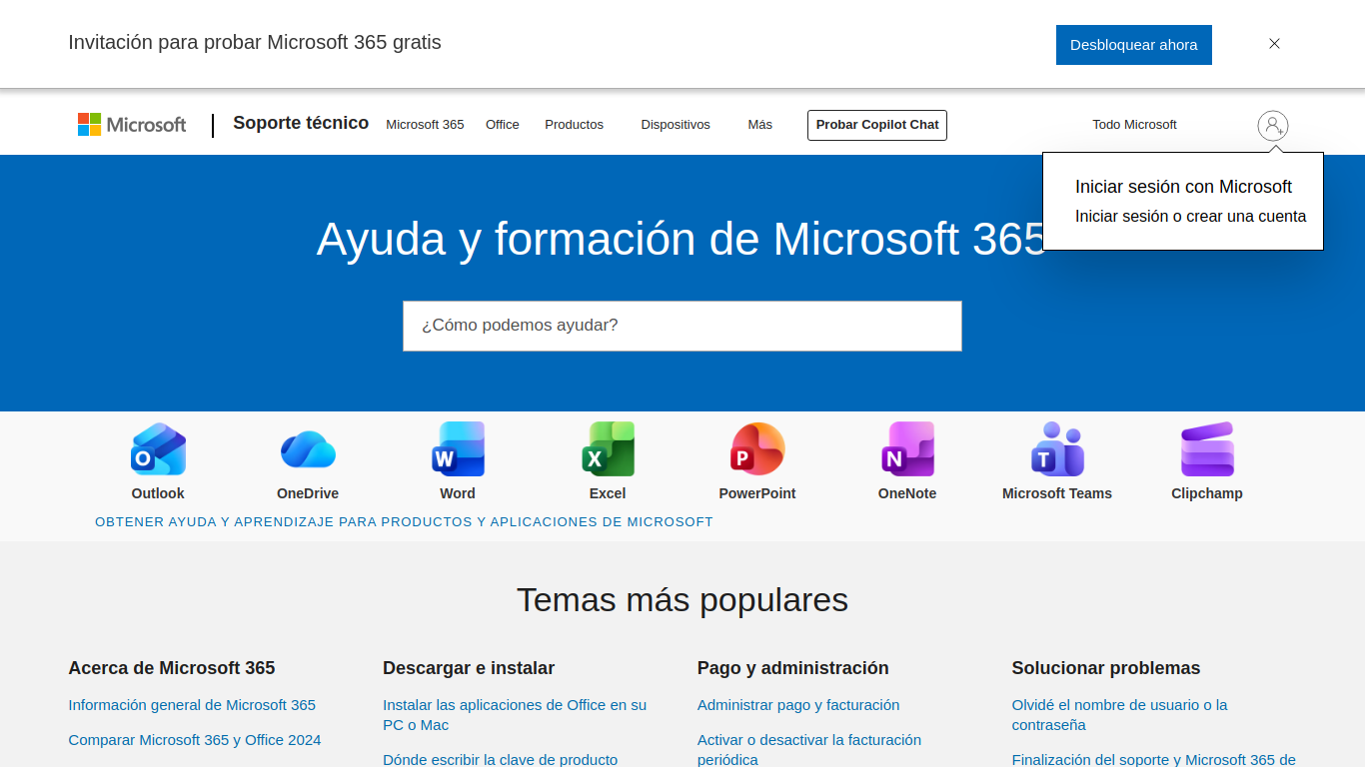This screenshot has width=1365, height=767.
Task: Open the Office menu item
Action: pos(503,125)
